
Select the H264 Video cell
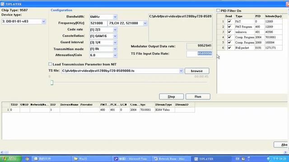[x=164, y=110]
